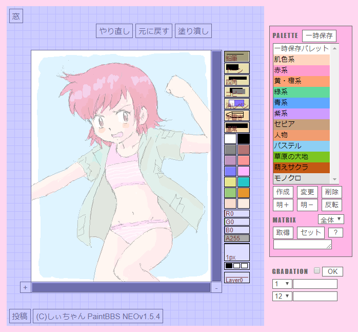Select the 消しペン eraser tool
This screenshot has height=332, width=358.
pyautogui.click(x=236, y=104)
